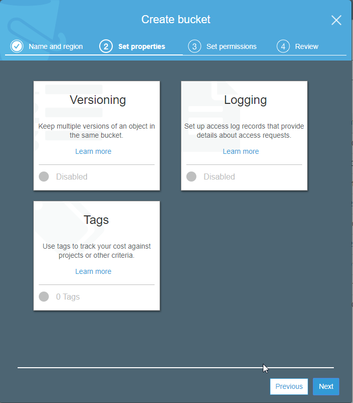Toggle the Logging Disabled status circle
Image resolution: width=353 pixels, height=403 pixels.
click(191, 177)
